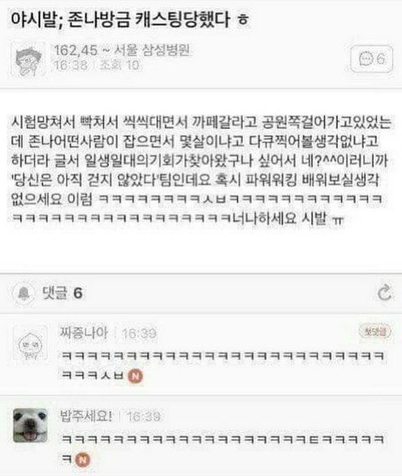
Task: Open nickname 짜증나아
Action: [x=84, y=333]
